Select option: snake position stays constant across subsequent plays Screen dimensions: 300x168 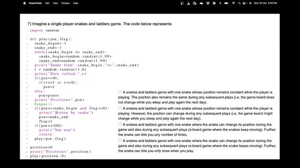click(x=120, y=92)
